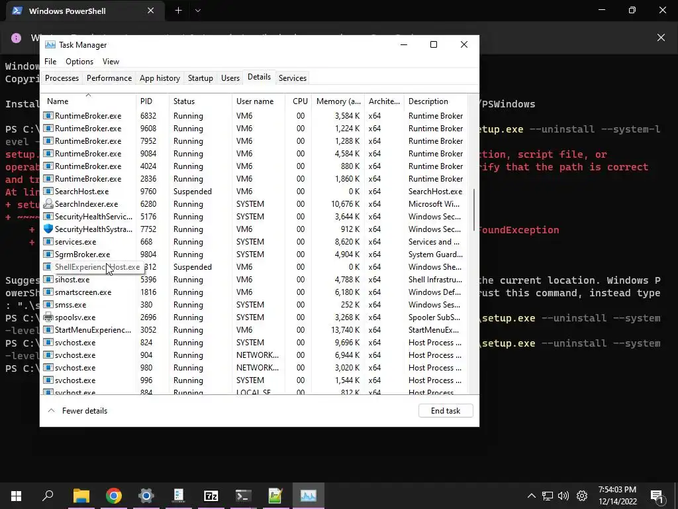Close the Windows PowerShell tab
This screenshot has height=509, width=678.
click(150, 11)
